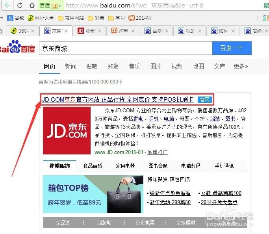Open the 2014秋 Taobao bookmark

pos(140,18)
